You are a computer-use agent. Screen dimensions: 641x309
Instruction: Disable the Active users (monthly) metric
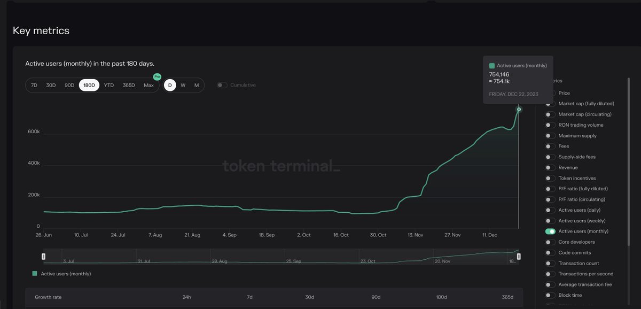[x=550, y=231]
